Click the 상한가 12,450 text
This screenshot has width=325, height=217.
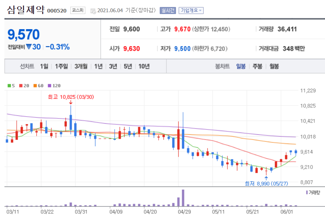[x=211, y=29]
